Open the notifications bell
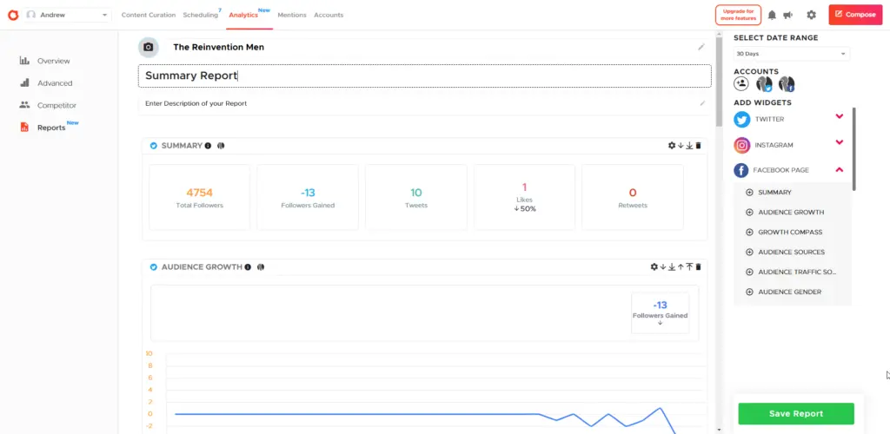Screen dimensions: 890x434 (x=772, y=15)
